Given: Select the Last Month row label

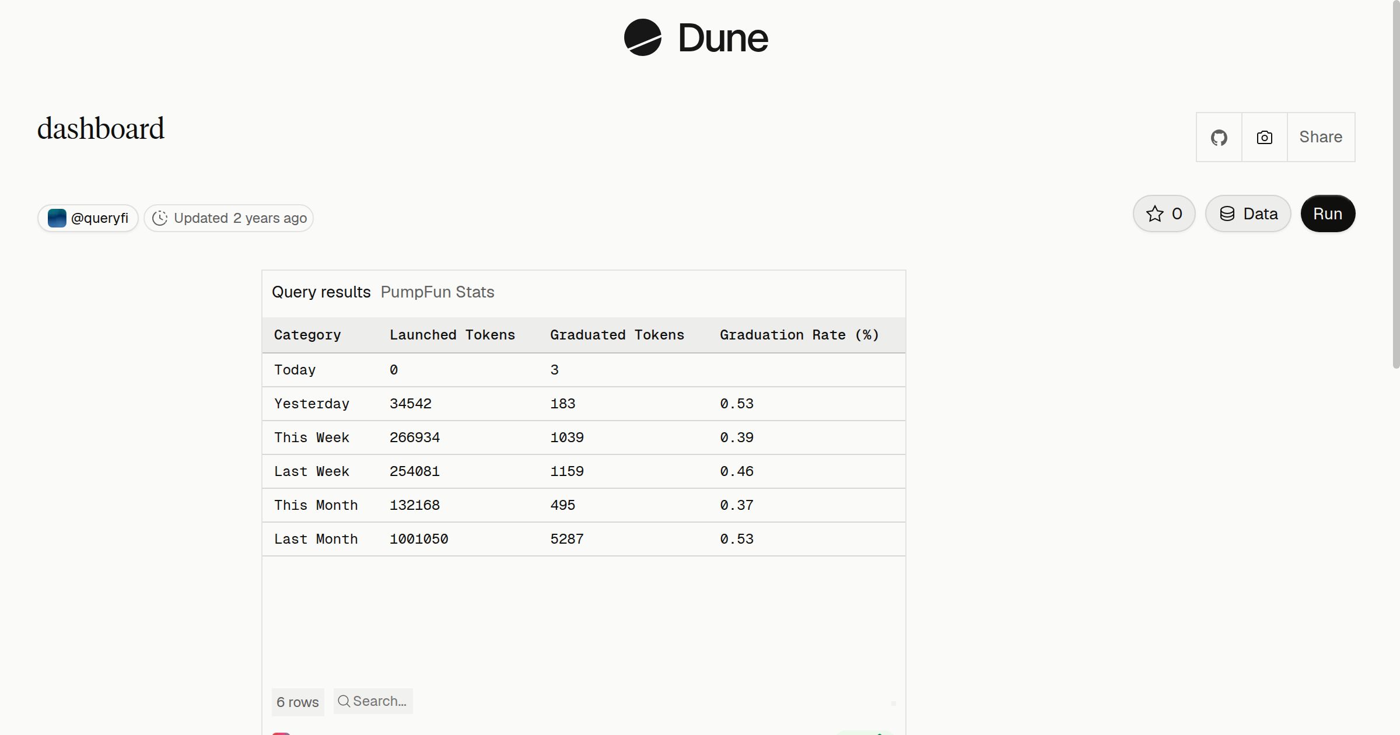Looking at the screenshot, I should click(x=316, y=539).
